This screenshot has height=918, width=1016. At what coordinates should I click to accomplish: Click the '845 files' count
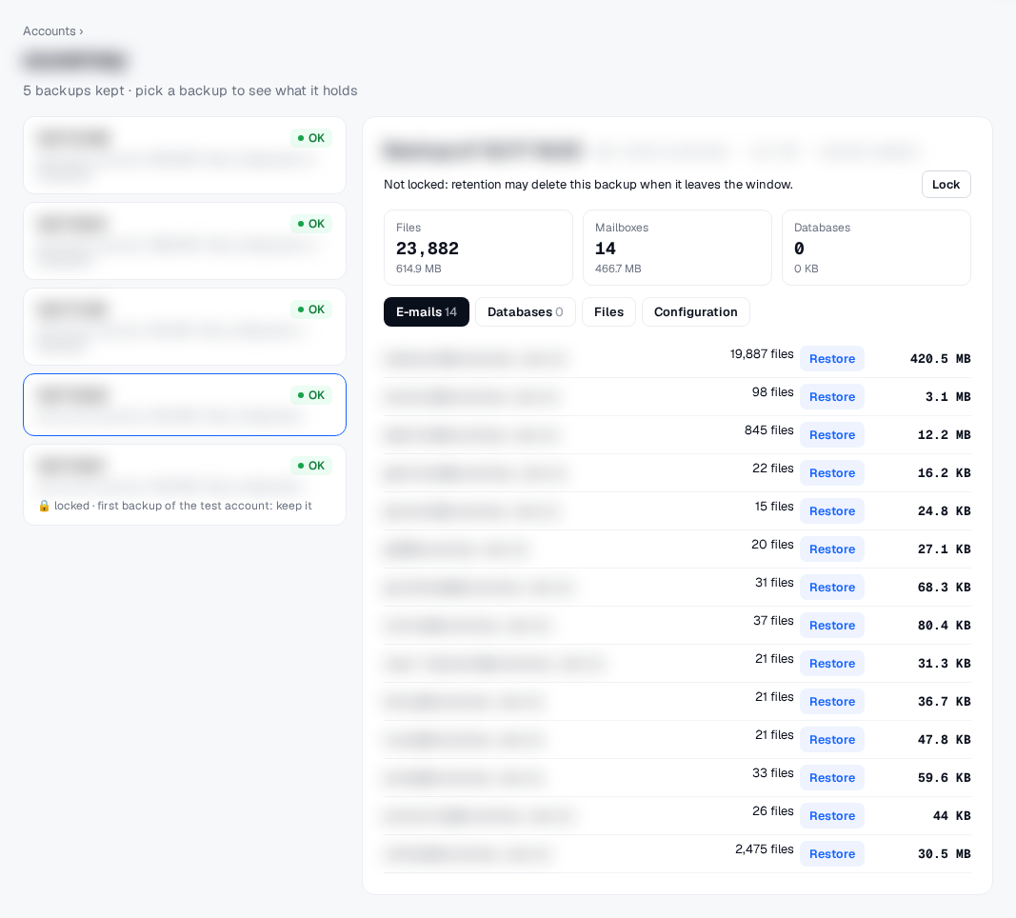tap(769, 430)
